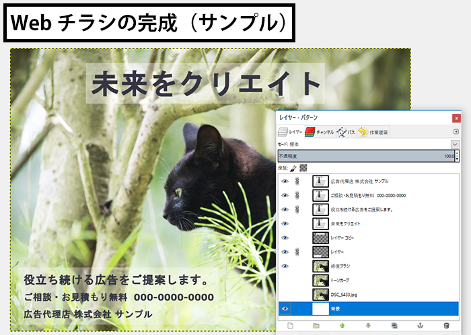This screenshot has height=335, width=471.
Task: Create a new layer with the page icon
Action: point(290,326)
